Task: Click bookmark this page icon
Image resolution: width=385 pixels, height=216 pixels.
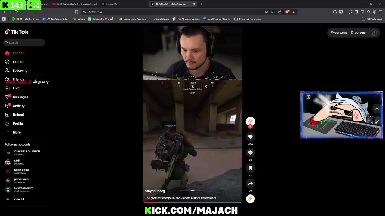Action: (x=76, y=12)
